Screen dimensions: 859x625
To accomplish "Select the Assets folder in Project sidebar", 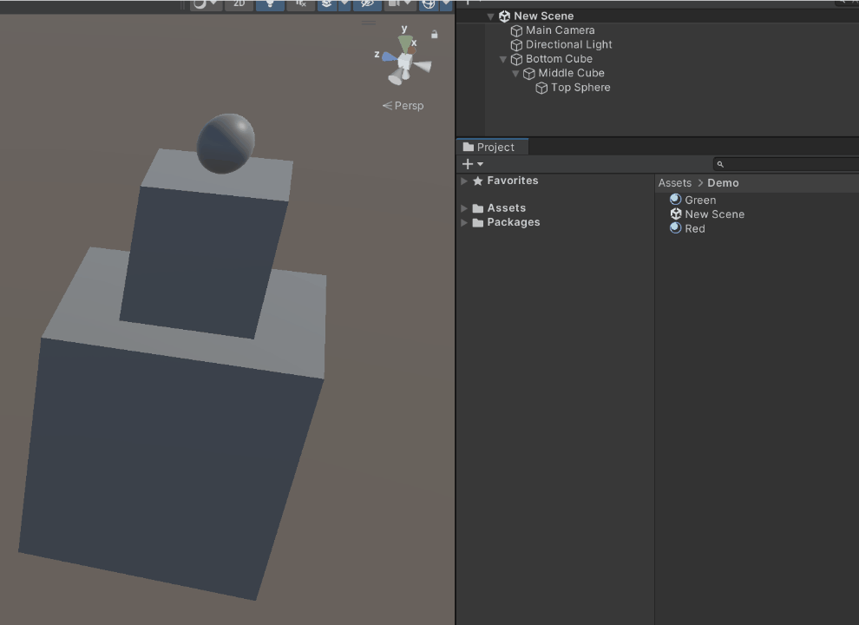I will (506, 207).
